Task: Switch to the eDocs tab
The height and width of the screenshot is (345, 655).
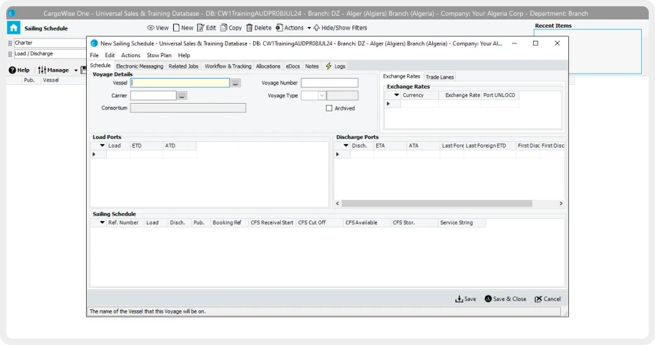Action: (x=293, y=66)
